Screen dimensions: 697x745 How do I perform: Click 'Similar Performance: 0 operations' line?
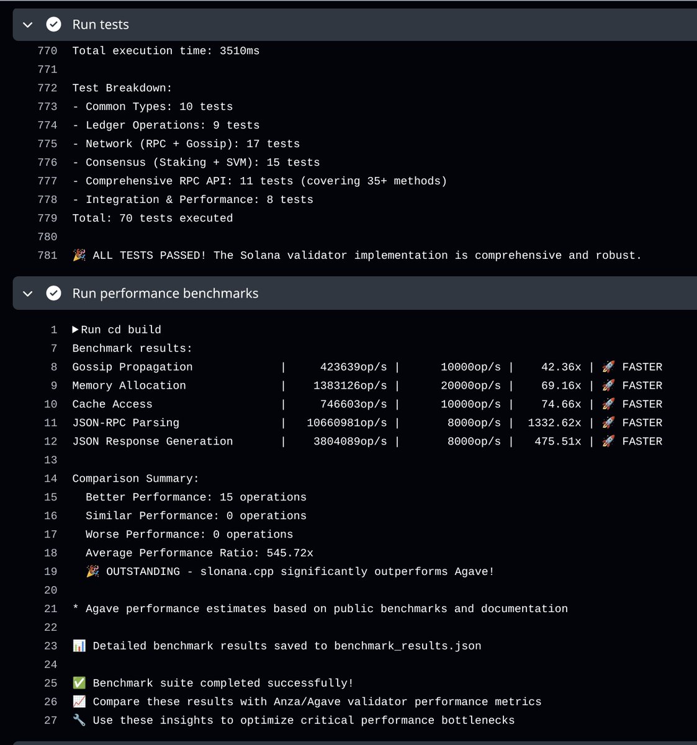coord(196,516)
